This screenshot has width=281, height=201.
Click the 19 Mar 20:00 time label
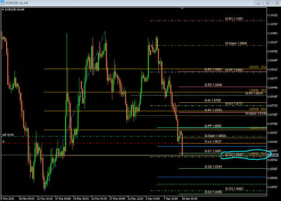pyautogui.click(x=81, y=198)
